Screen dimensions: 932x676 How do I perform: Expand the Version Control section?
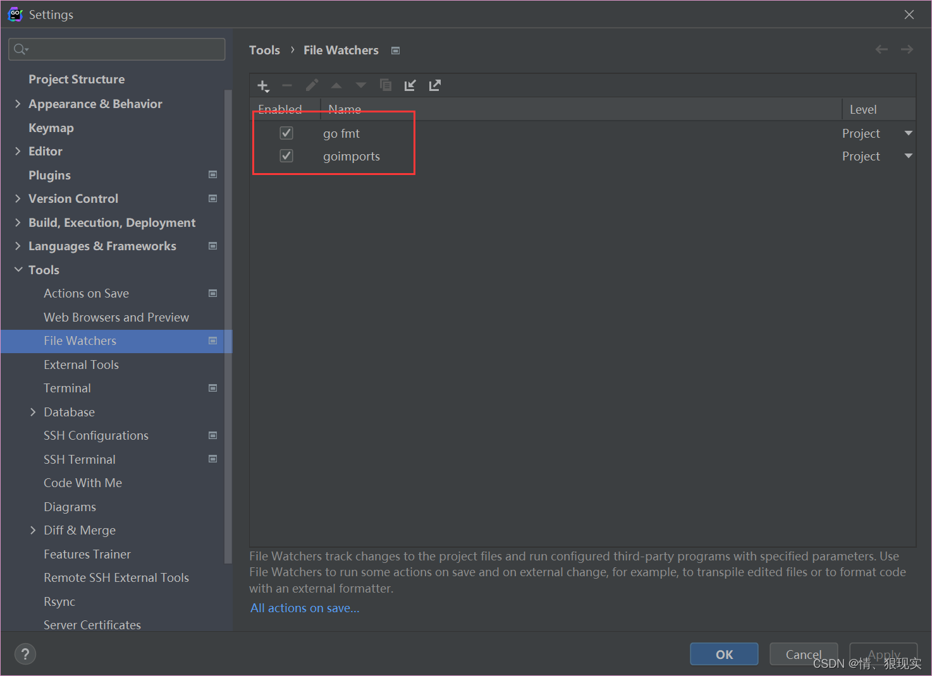pos(18,198)
